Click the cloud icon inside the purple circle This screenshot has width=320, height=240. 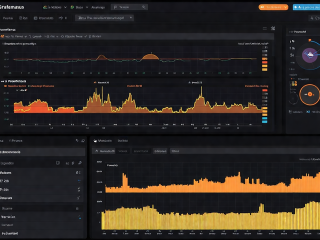pyautogui.click(x=310, y=54)
